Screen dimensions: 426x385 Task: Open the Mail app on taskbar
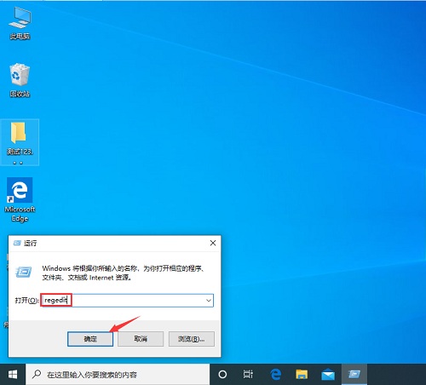(328, 375)
